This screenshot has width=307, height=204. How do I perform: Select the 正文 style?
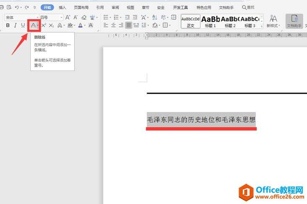pyautogui.click(x=191, y=21)
